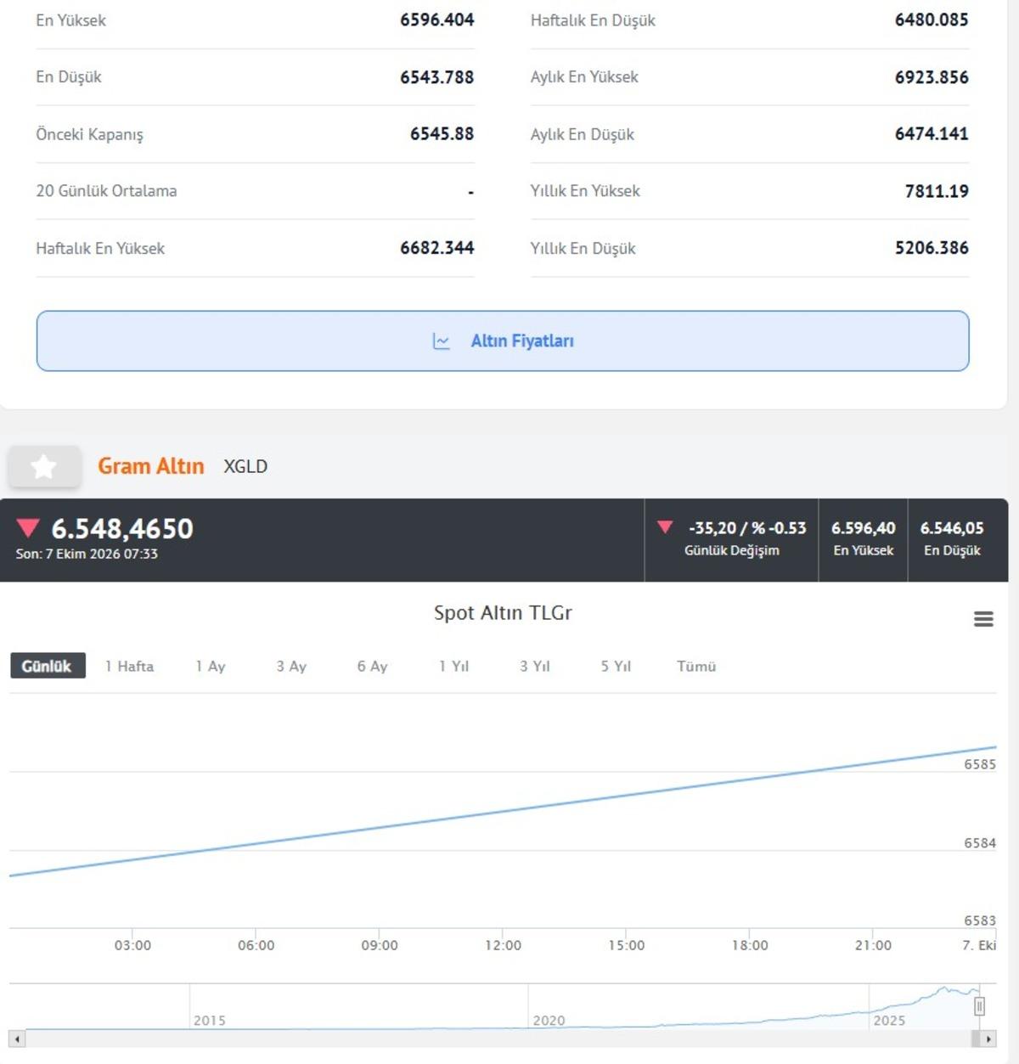
Task: View the 3 Yıl chart range
Action: coord(535,666)
